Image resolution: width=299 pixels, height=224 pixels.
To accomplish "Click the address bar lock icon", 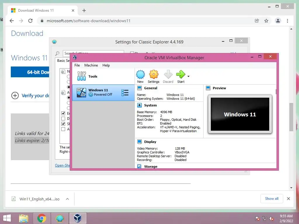I will tap(42, 21).
